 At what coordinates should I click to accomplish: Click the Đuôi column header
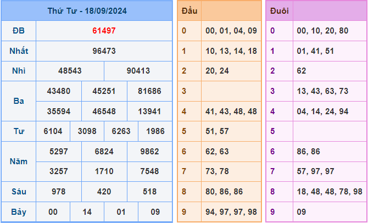click(280, 10)
